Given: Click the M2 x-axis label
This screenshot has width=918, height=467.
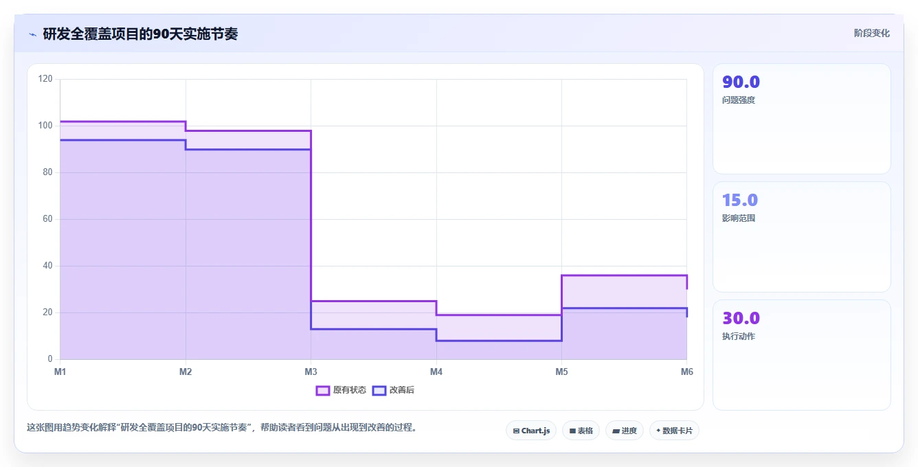Looking at the screenshot, I should (x=186, y=372).
